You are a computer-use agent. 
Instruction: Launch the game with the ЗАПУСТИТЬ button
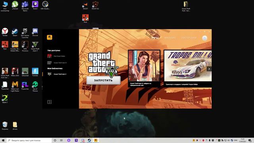coord(103,80)
